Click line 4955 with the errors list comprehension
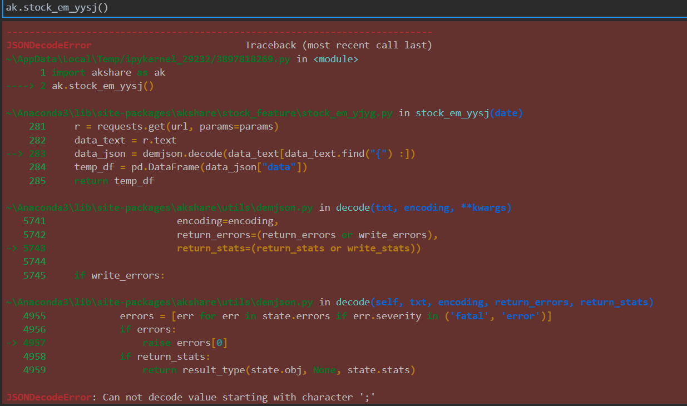 pos(288,316)
